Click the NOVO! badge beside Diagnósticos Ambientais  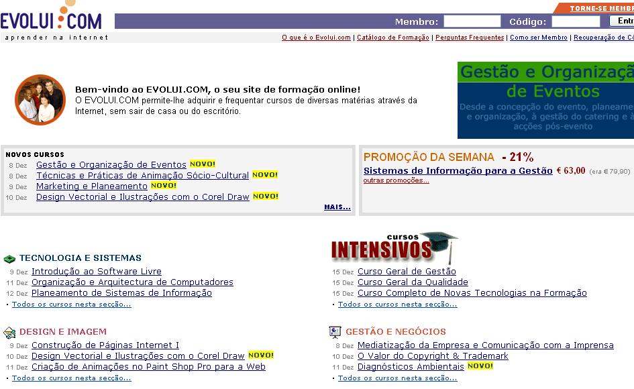click(480, 366)
